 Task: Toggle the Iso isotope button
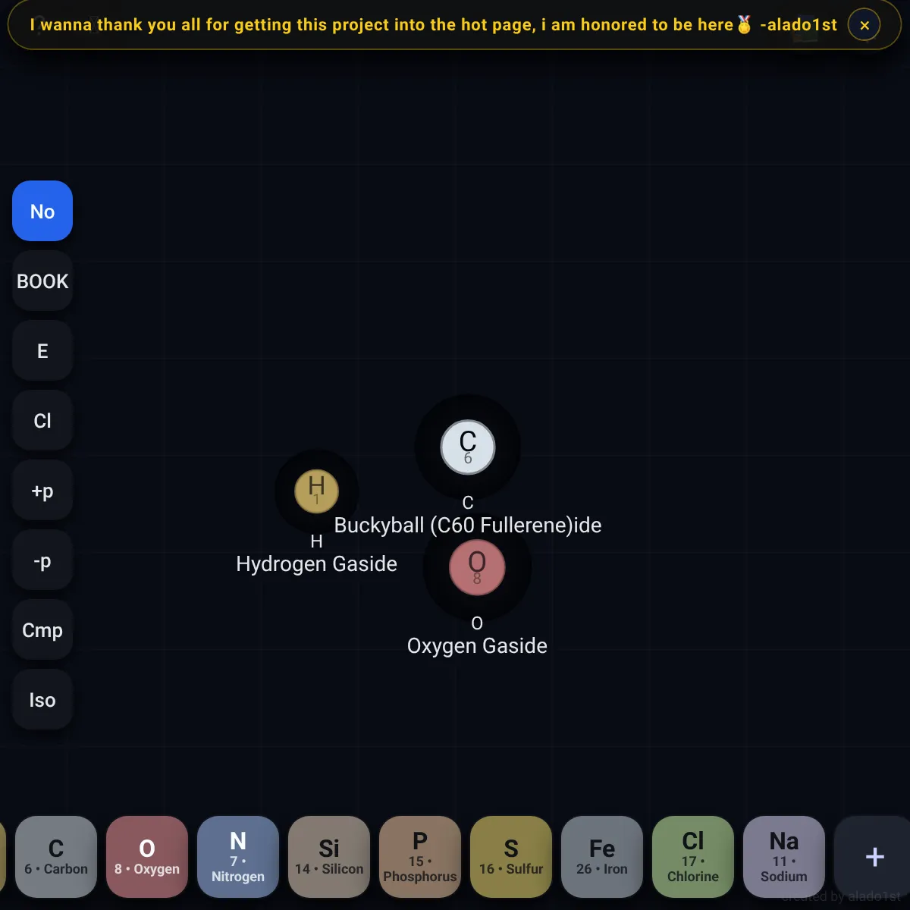42,699
